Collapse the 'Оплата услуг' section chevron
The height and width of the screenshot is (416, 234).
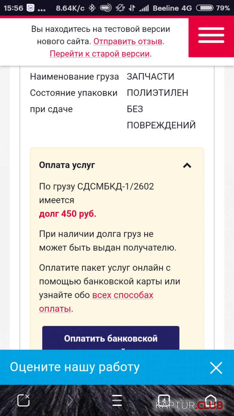pyautogui.click(x=187, y=165)
